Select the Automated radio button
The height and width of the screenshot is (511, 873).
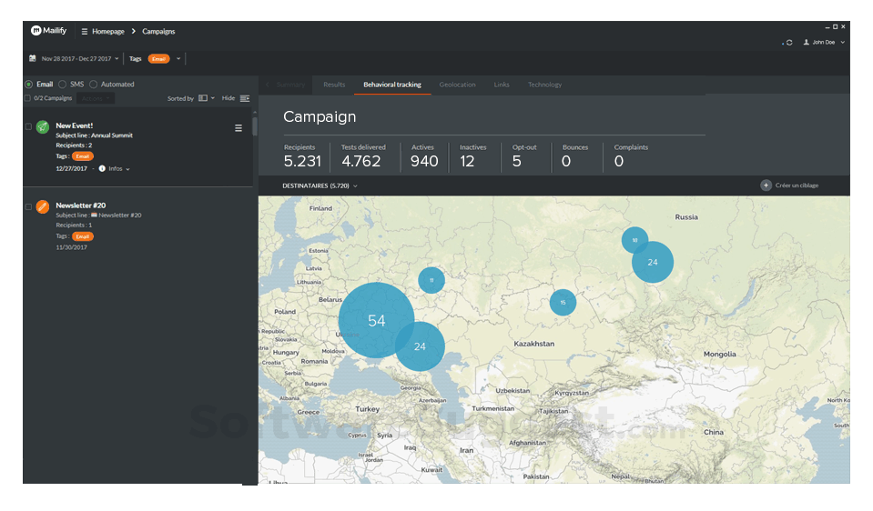94,85
